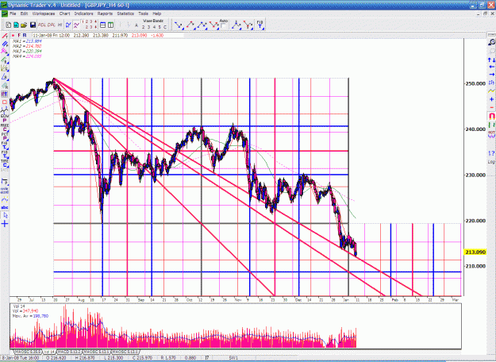
Task: Select the arrow pointer tool
Action: tap(5, 215)
